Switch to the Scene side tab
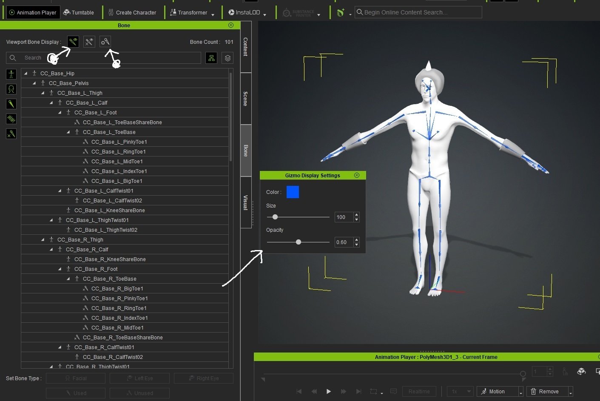The image size is (600, 401). [x=245, y=98]
